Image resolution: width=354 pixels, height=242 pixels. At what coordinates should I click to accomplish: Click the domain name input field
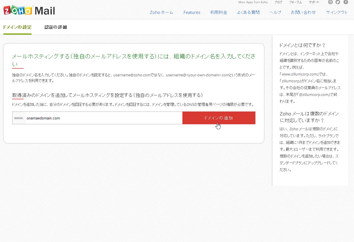pos(104,118)
